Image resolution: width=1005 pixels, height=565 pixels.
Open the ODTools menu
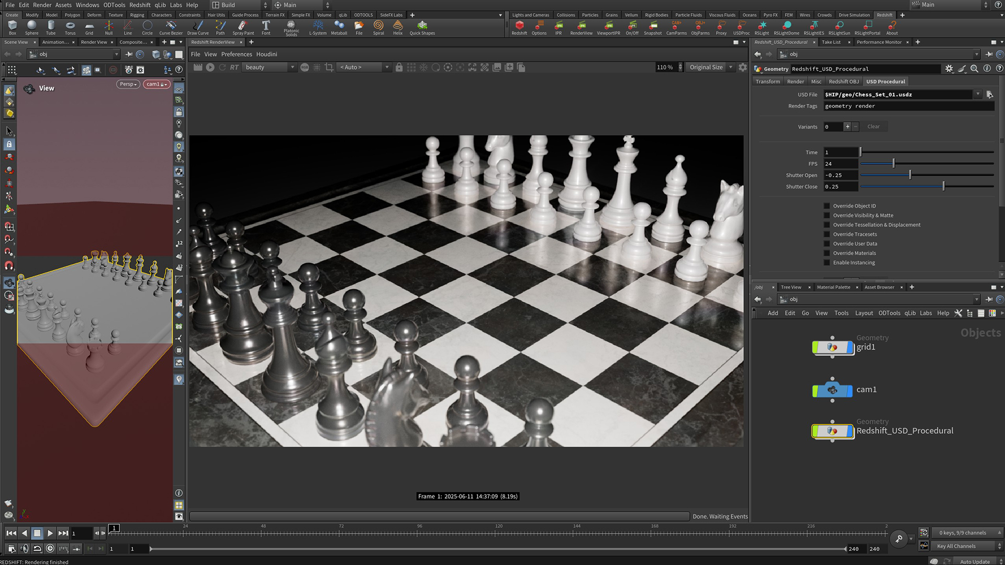114,5
